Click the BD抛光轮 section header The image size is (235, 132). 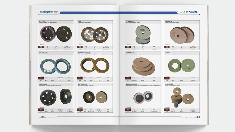(x=192, y=12)
